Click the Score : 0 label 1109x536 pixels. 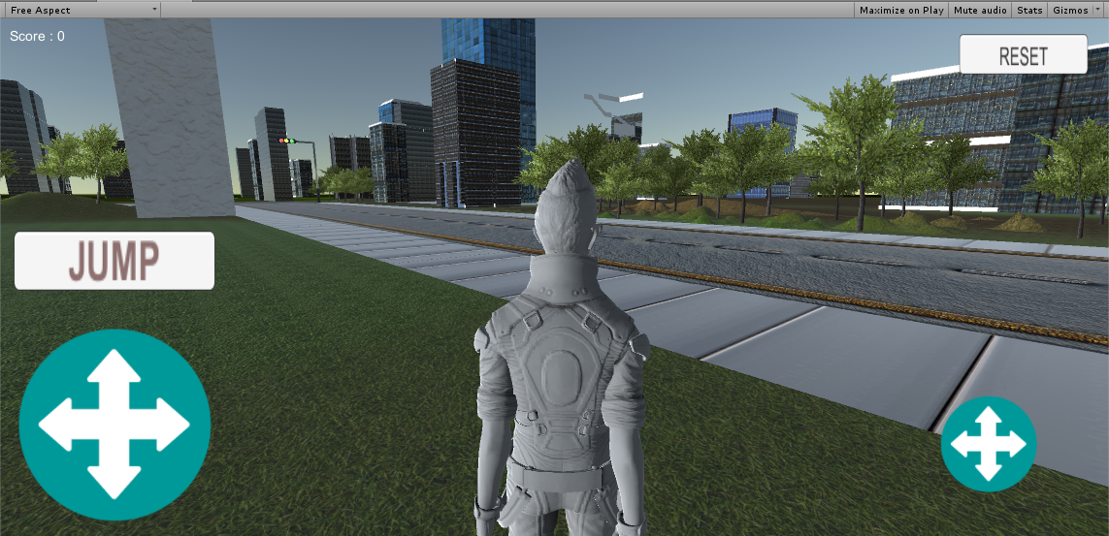(38, 36)
